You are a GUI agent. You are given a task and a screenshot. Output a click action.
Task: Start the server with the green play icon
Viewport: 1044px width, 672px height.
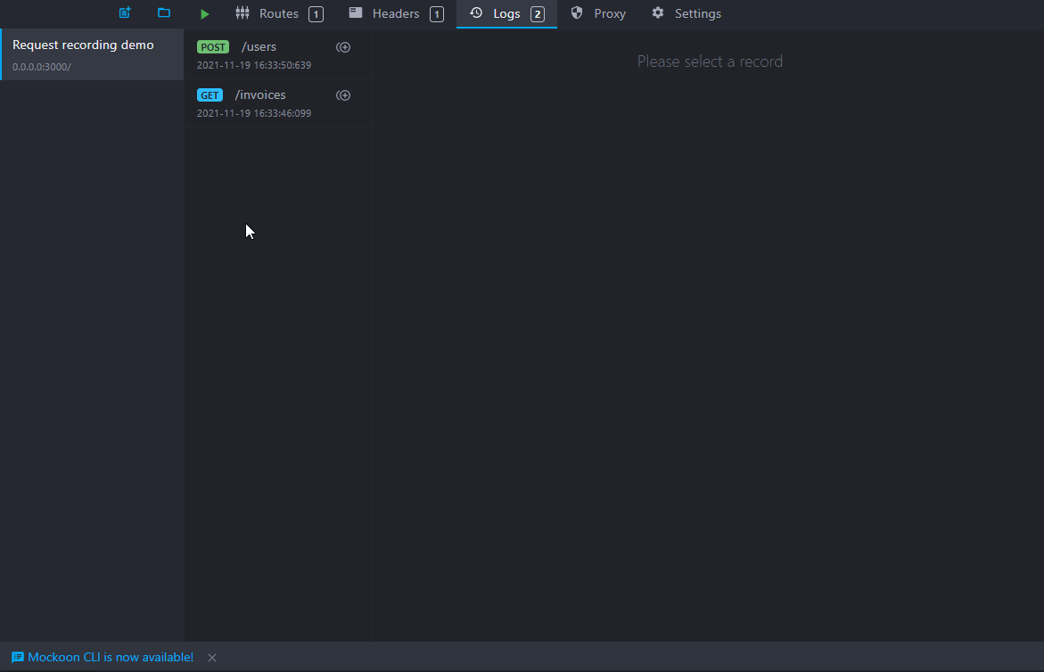[x=205, y=14]
